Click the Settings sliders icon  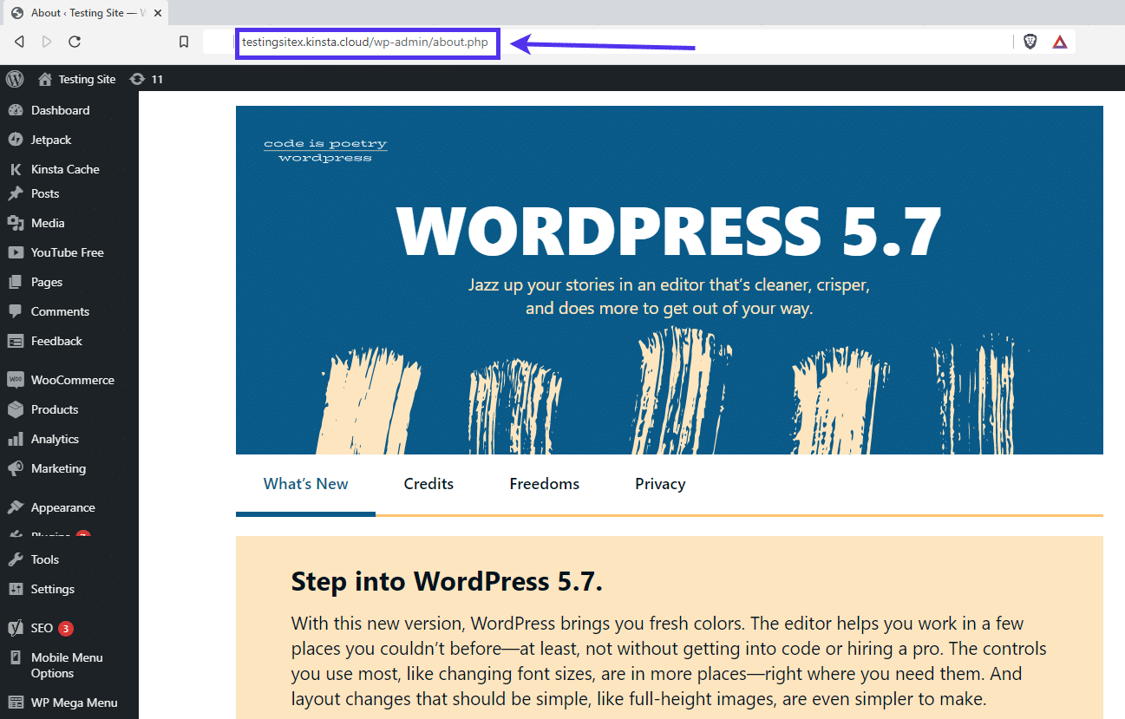click(x=15, y=589)
